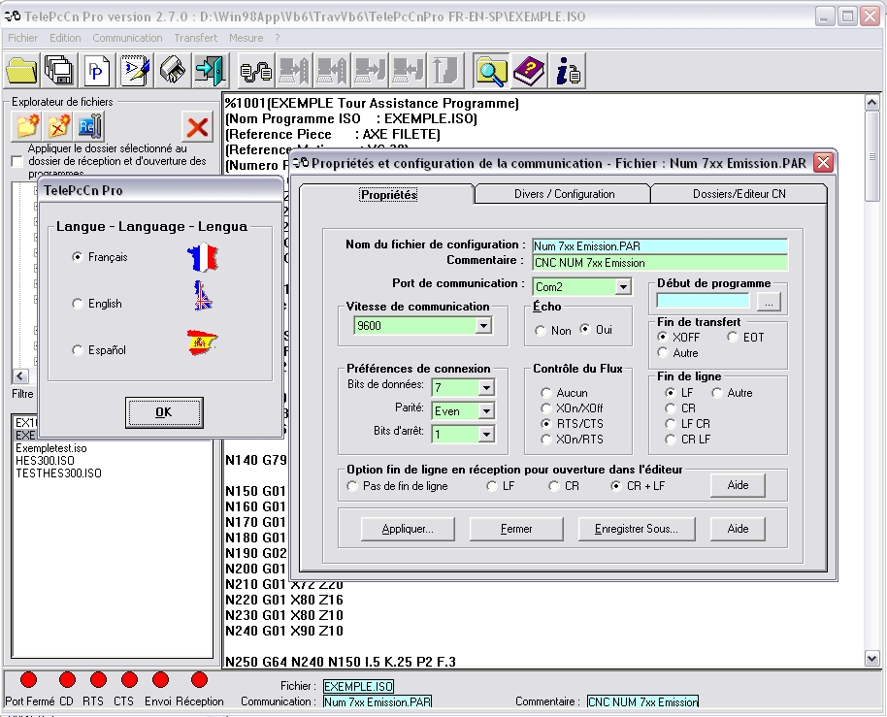
Task: Click the delete folder icon with red X
Action: [58, 125]
